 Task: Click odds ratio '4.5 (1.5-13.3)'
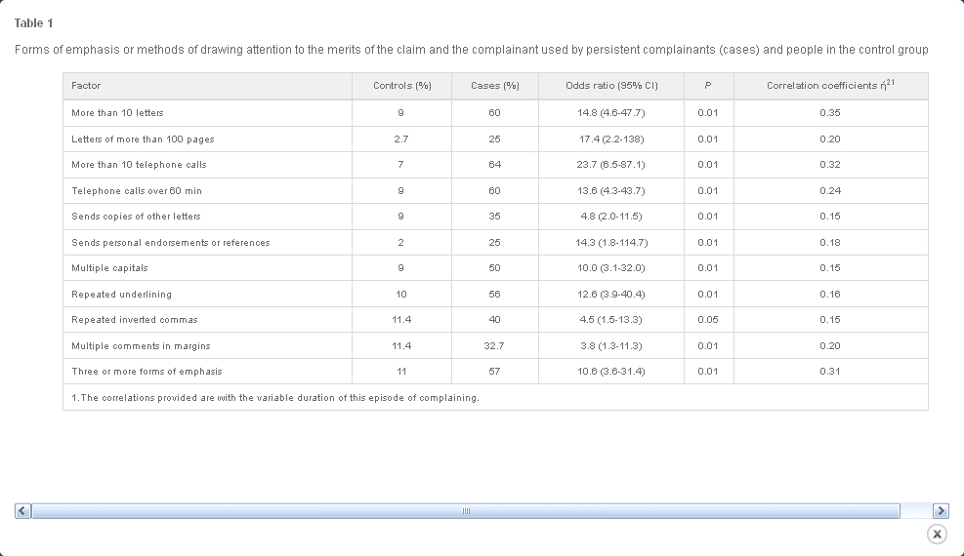611,320
